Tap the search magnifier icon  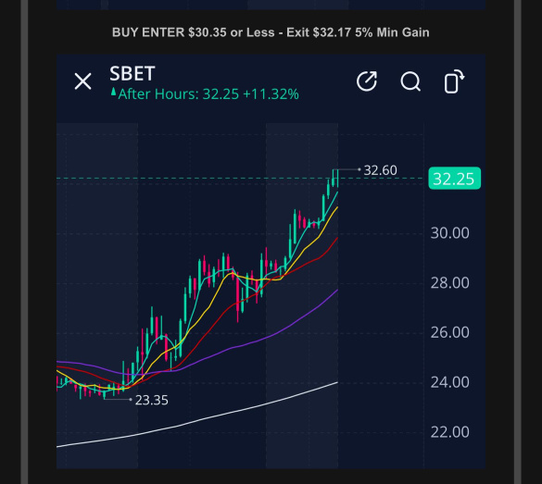pos(410,81)
